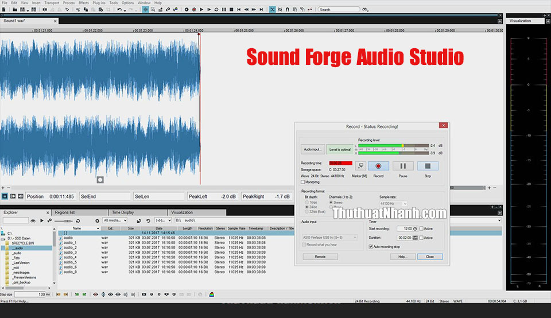Open the Plug-ins menu
Screen dimensions: 551x318
coord(99,2)
